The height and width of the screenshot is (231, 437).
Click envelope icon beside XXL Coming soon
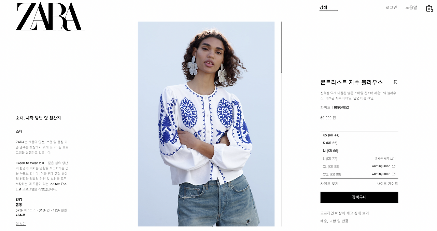394,174
